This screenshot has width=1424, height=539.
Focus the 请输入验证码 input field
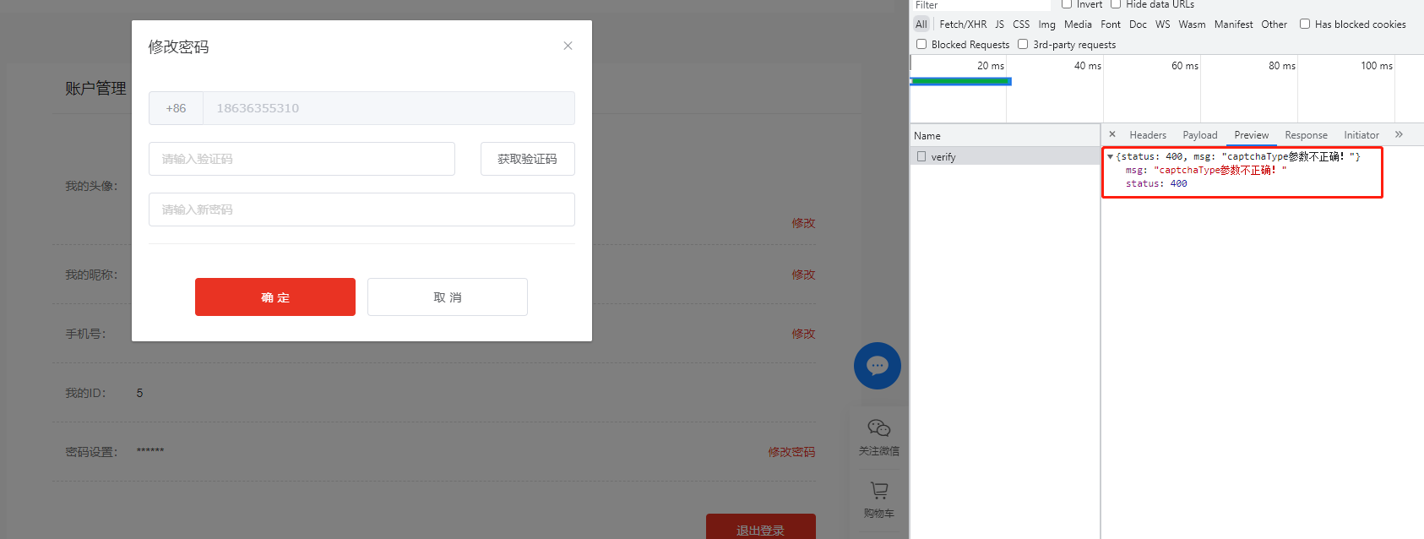coord(302,159)
